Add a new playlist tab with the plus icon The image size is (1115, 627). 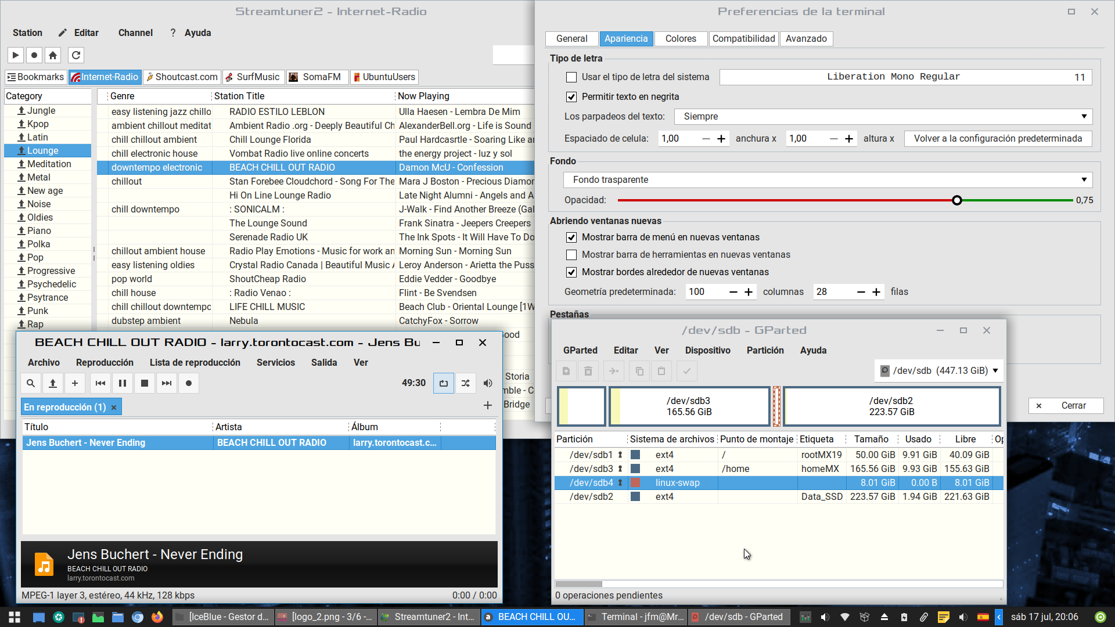[x=488, y=405]
